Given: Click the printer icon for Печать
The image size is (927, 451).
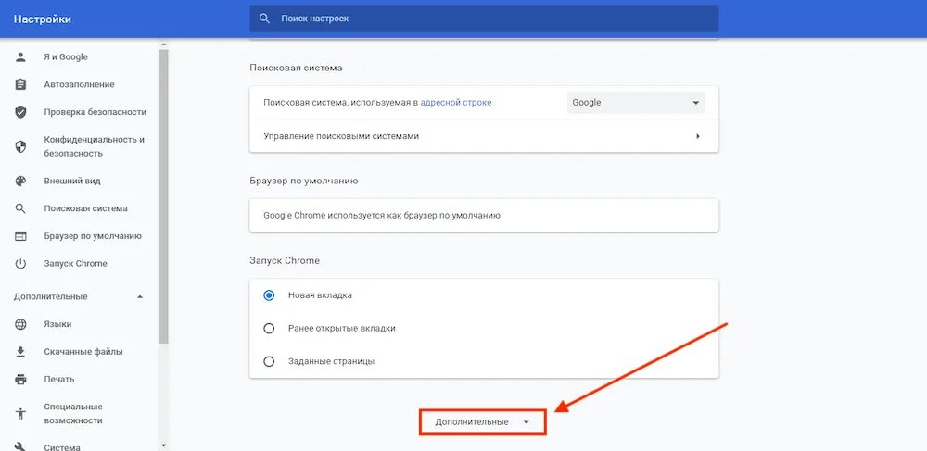Looking at the screenshot, I should [20, 380].
